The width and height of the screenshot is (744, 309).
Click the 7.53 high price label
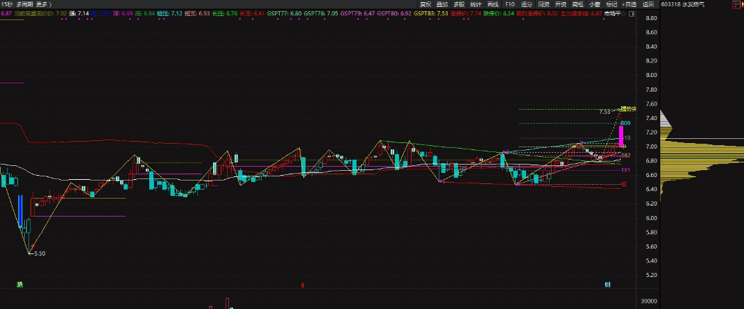tap(604, 112)
